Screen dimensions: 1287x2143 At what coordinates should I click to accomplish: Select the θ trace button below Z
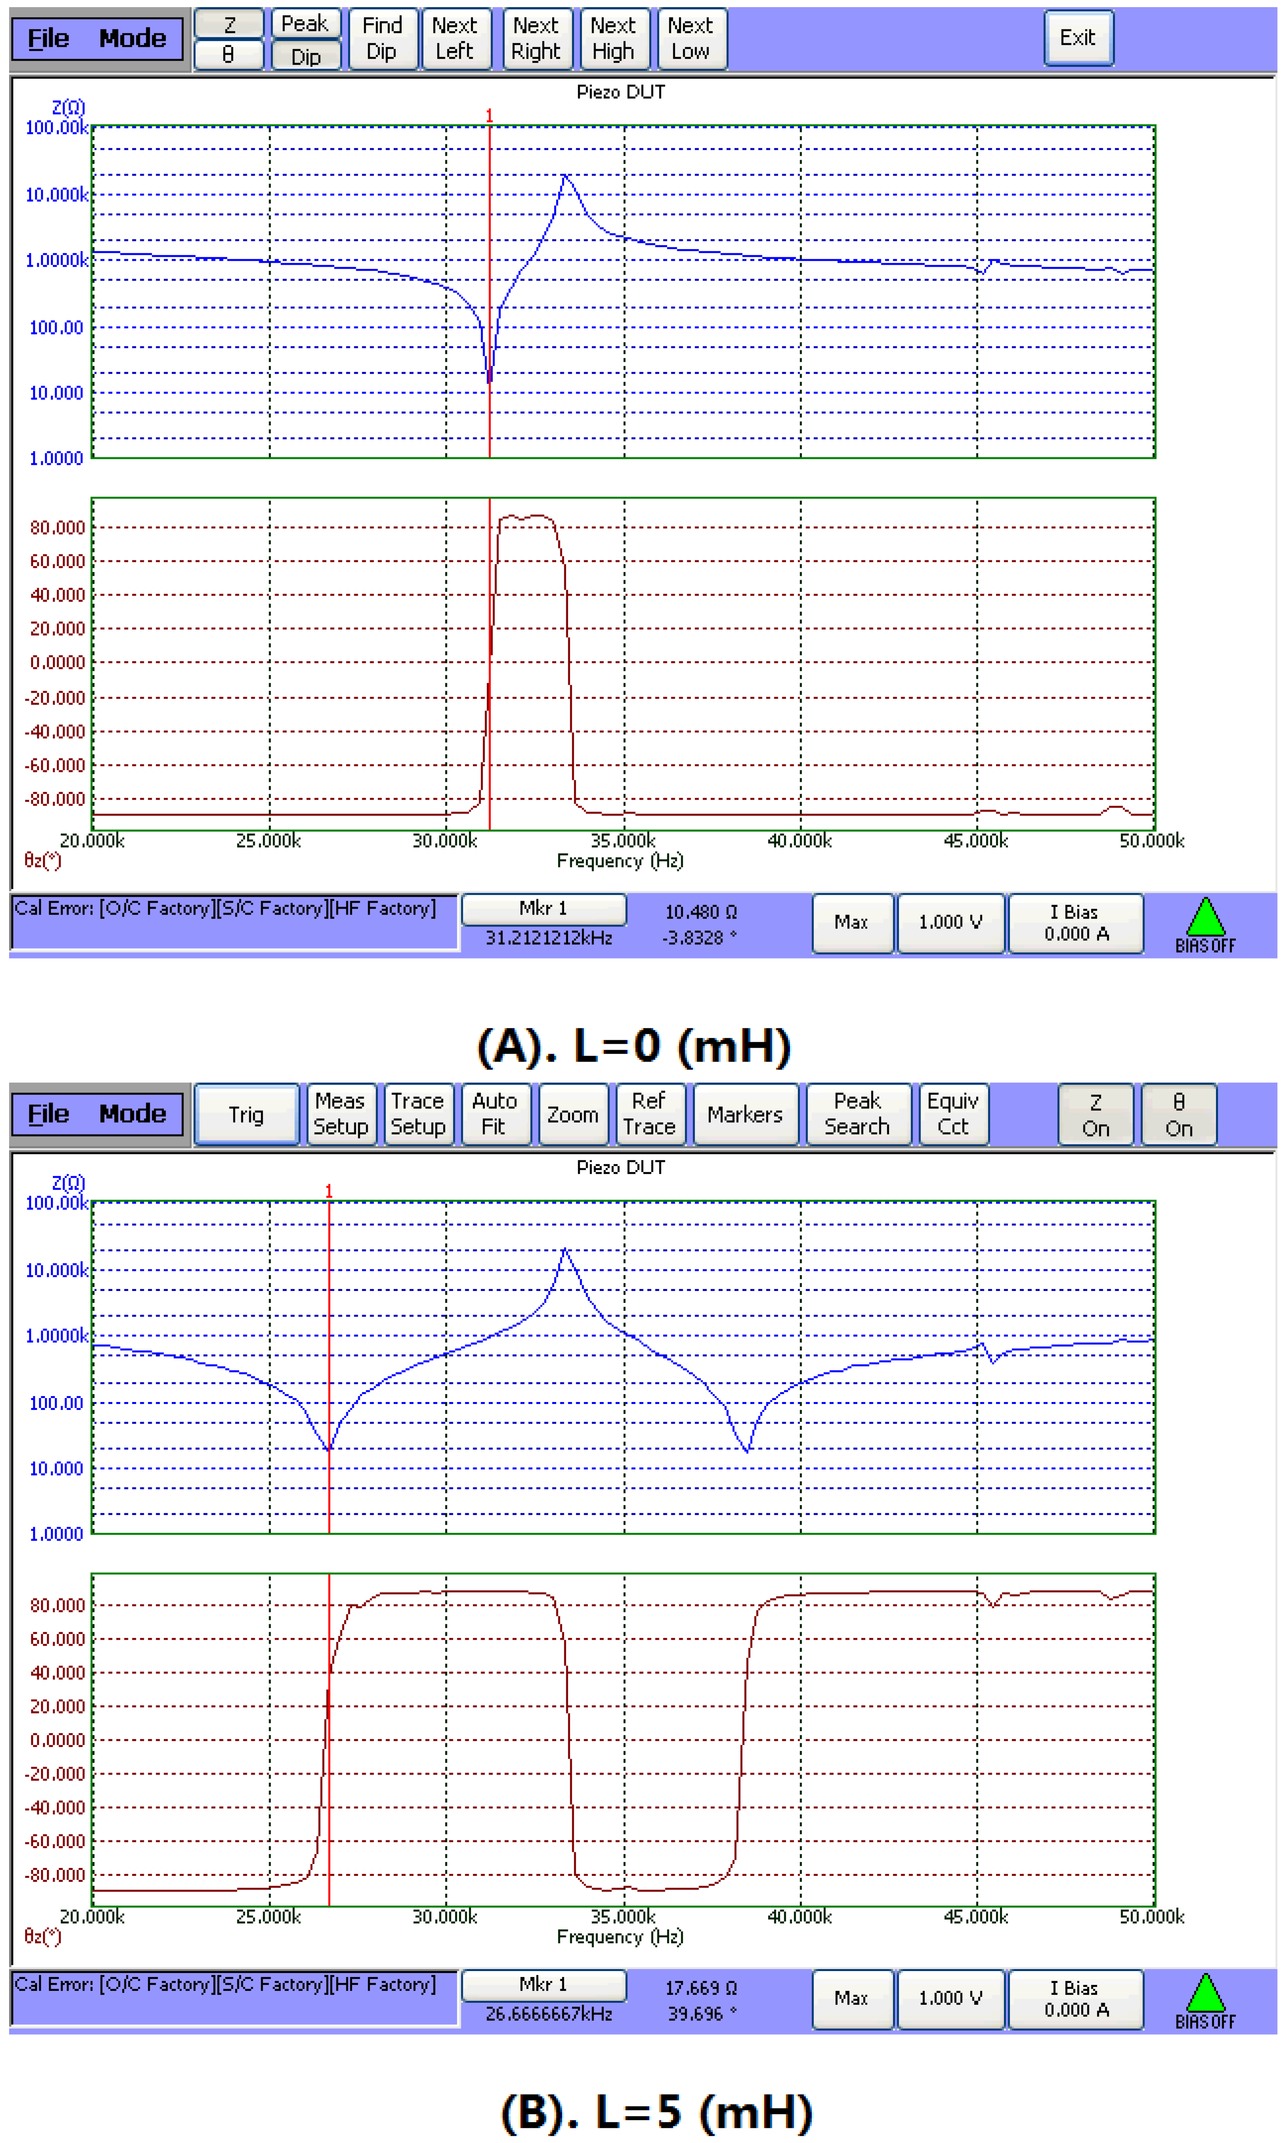(229, 55)
